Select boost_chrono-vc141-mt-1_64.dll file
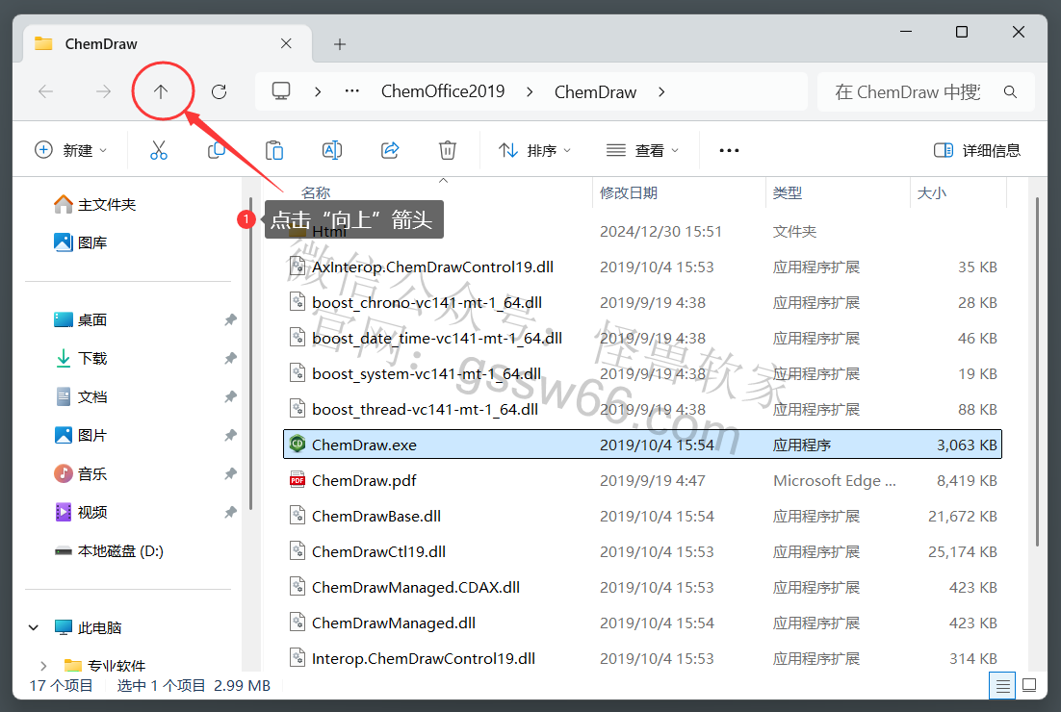Screen dimensions: 1061x712 642,303
